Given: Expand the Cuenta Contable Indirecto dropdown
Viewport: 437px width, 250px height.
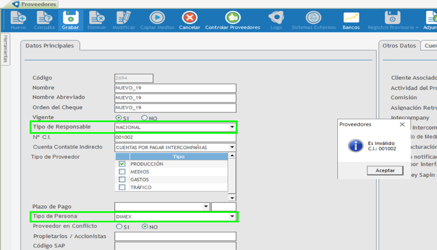Looking at the screenshot, I should pos(232,148).
